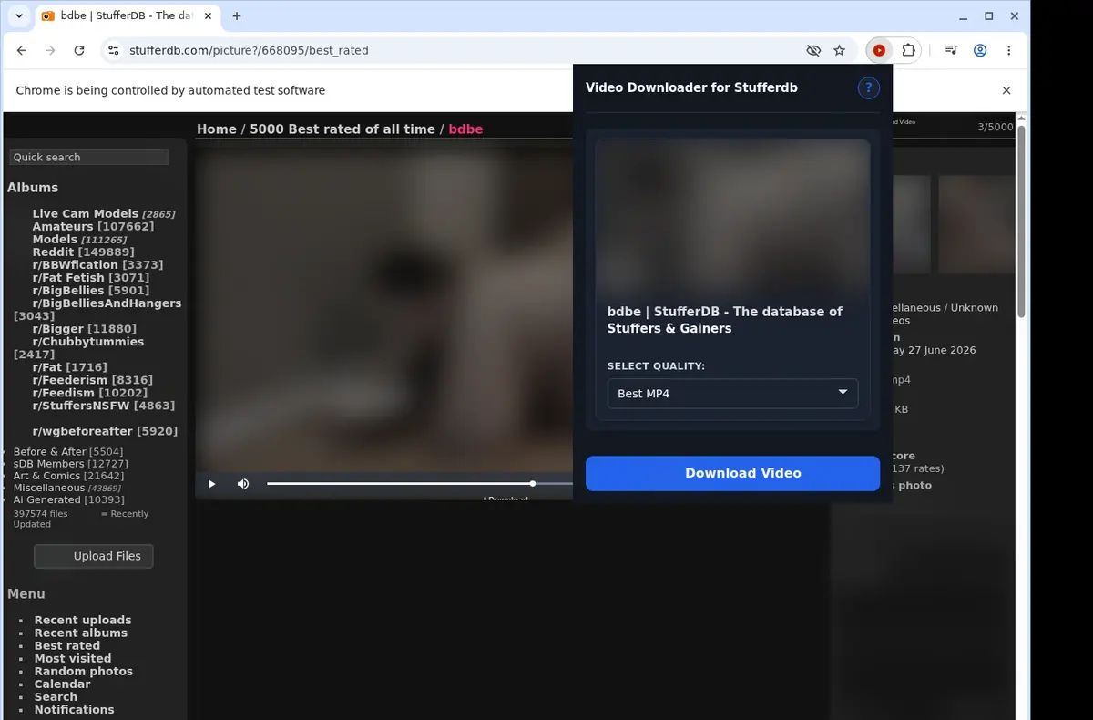The width and height of the screenshot is (1093, 720).
Task: Click the help question-mark in downloader popup
Action: (x=869, y=87)
